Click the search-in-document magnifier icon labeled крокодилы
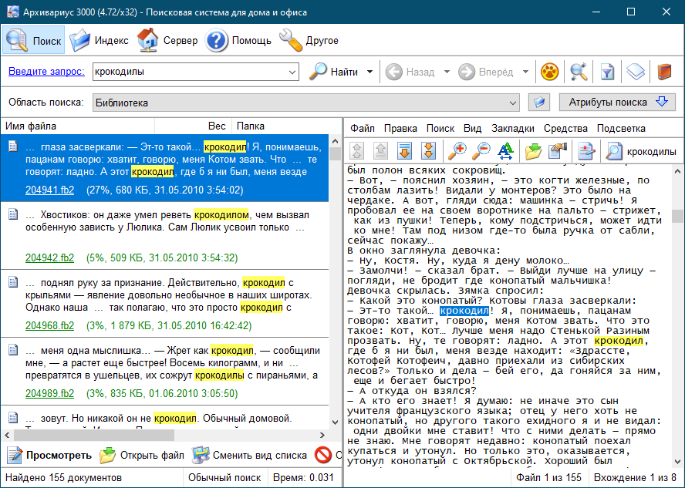685x488 pixels. pos(640,151)
